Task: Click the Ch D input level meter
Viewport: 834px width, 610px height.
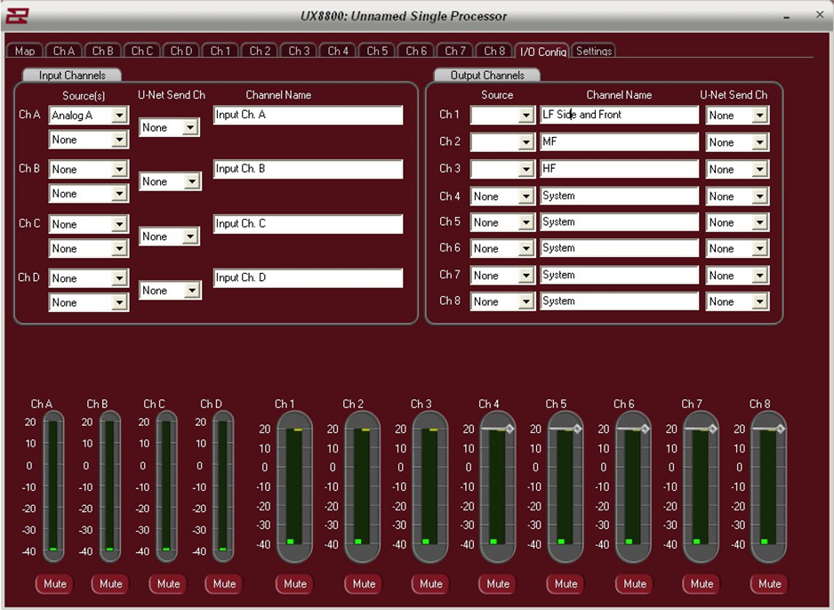Action: (x=222, y=486)
